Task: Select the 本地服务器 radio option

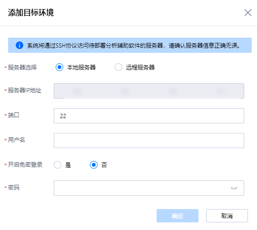Action: (x=59, y=67)
